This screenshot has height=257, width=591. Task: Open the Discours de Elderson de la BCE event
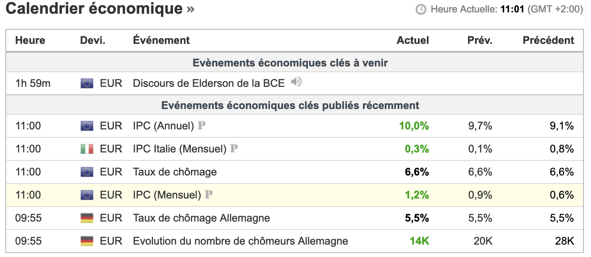[x=209, y=83]
